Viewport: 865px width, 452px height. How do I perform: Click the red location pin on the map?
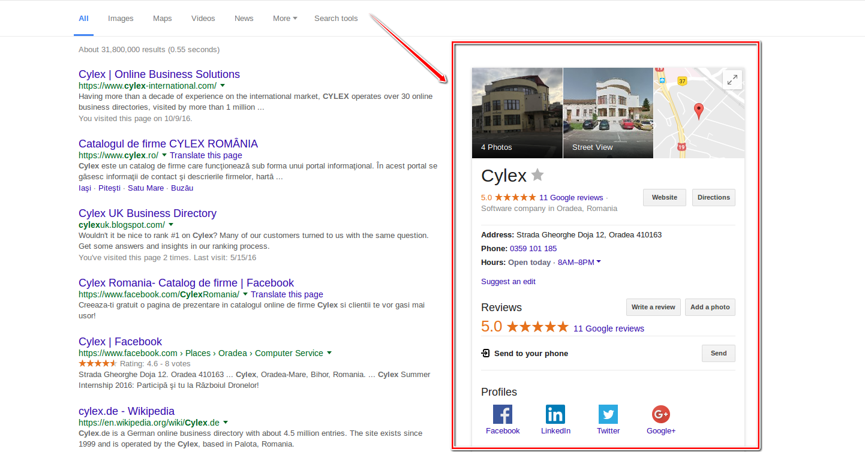(698, 110)
